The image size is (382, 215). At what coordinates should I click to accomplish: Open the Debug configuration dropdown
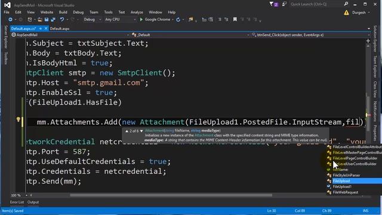click(93, 20)
